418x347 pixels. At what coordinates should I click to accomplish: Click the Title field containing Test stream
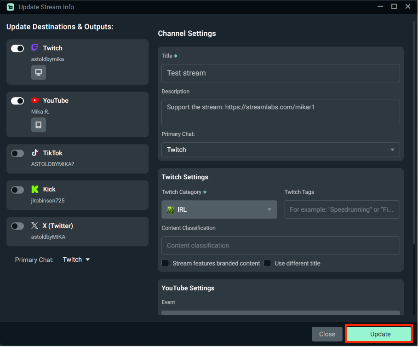point(281,73)
